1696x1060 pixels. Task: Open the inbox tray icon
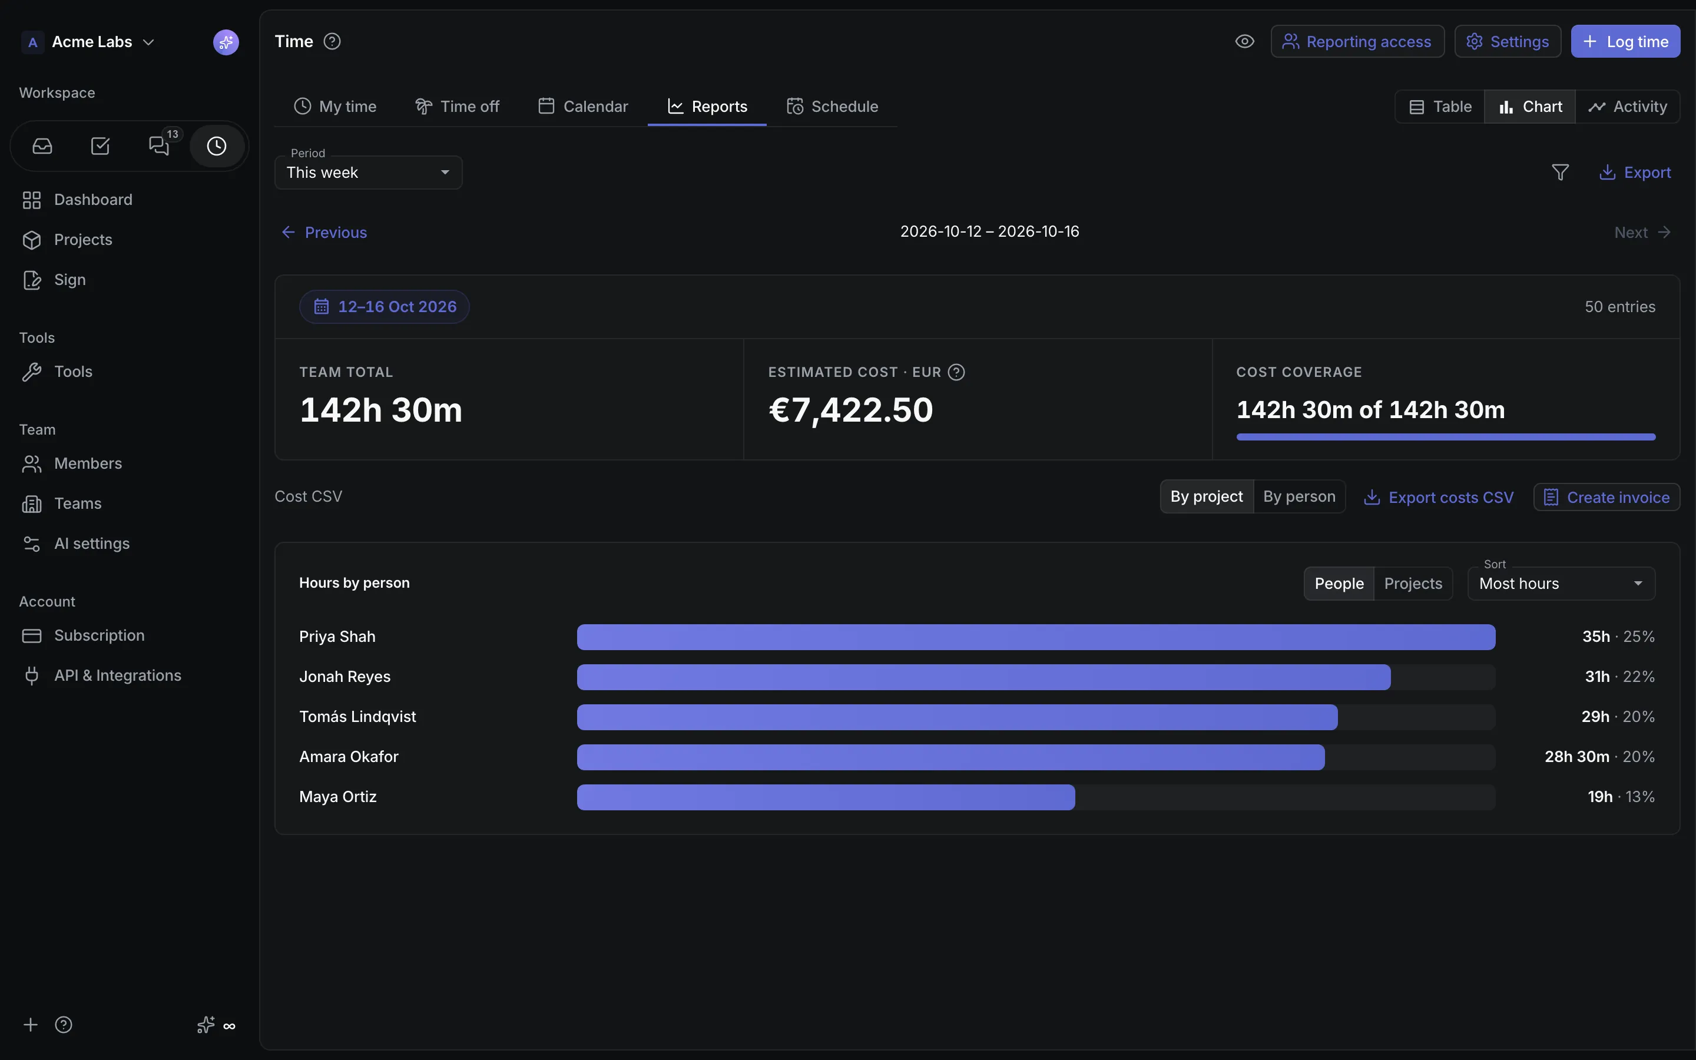click(x=42, y=146)
